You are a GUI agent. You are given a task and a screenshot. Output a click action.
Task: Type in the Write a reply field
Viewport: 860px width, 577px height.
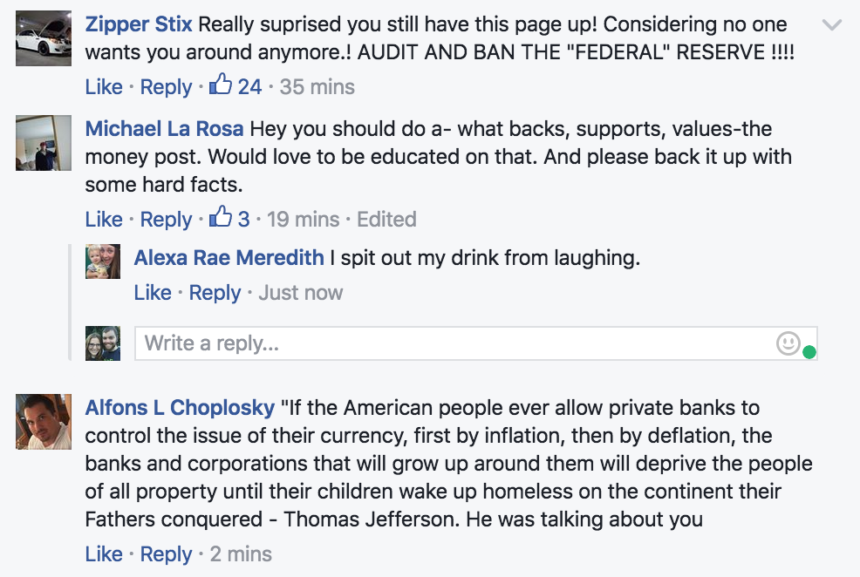pyautogui.click(x=454, y=343)
